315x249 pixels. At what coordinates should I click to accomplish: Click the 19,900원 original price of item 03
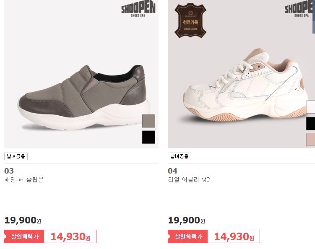pyautogui.click(x=23, y=220)
